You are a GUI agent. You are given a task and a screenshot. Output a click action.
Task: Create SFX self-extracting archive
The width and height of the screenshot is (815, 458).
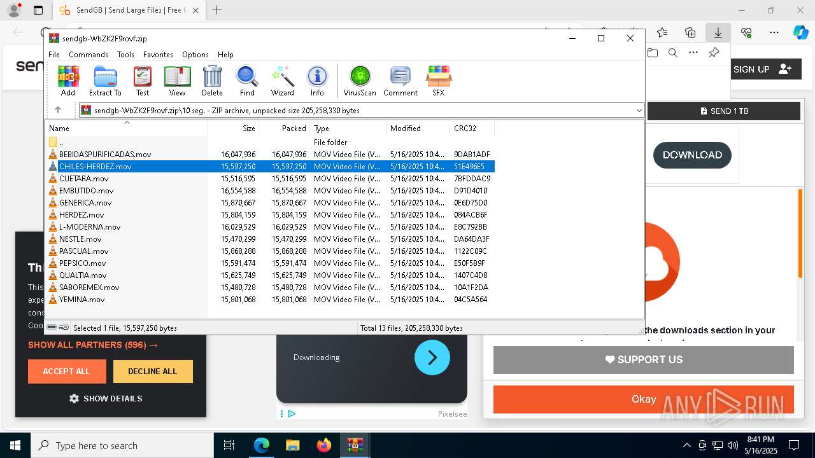point(439,81)
